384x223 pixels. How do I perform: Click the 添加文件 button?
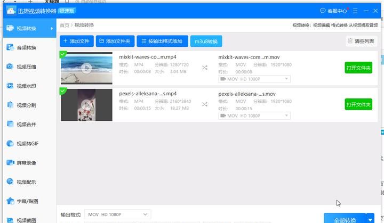77,41
